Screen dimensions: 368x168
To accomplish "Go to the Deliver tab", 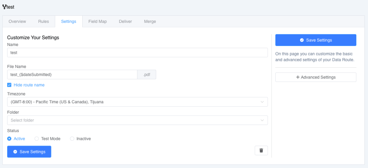I will 125,22.
